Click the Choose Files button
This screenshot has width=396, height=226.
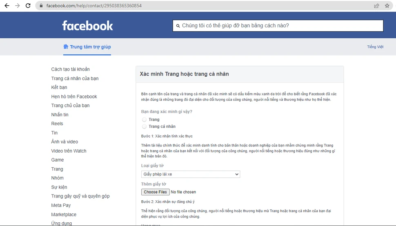(155, 192)
